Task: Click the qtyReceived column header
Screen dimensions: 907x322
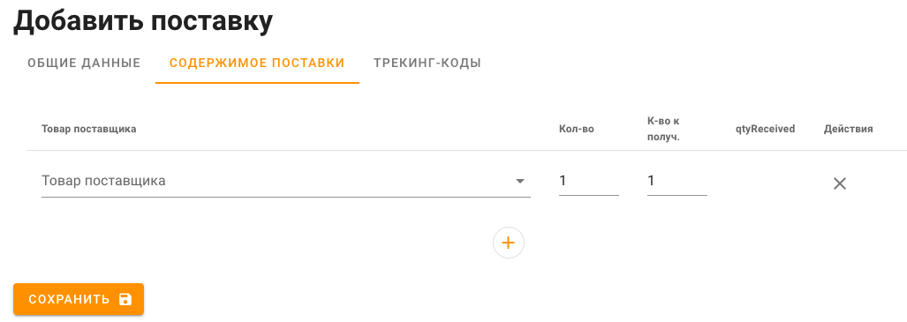Action: point(765,129)
